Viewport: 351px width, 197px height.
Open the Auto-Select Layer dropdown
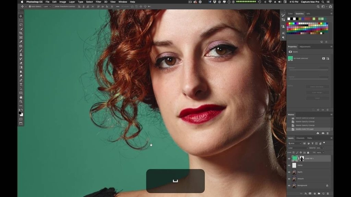click(x=47, y=7)
